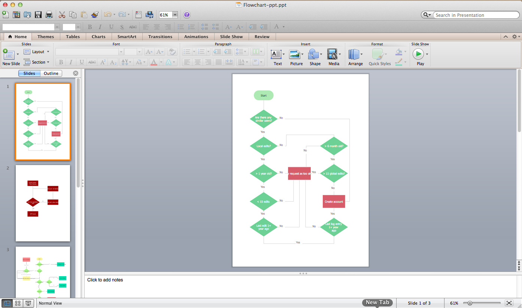Image resolution: width=522 pixels, height=308 pixels.
Task: Open the Help question mark icon
Action: tap(186, 15)
